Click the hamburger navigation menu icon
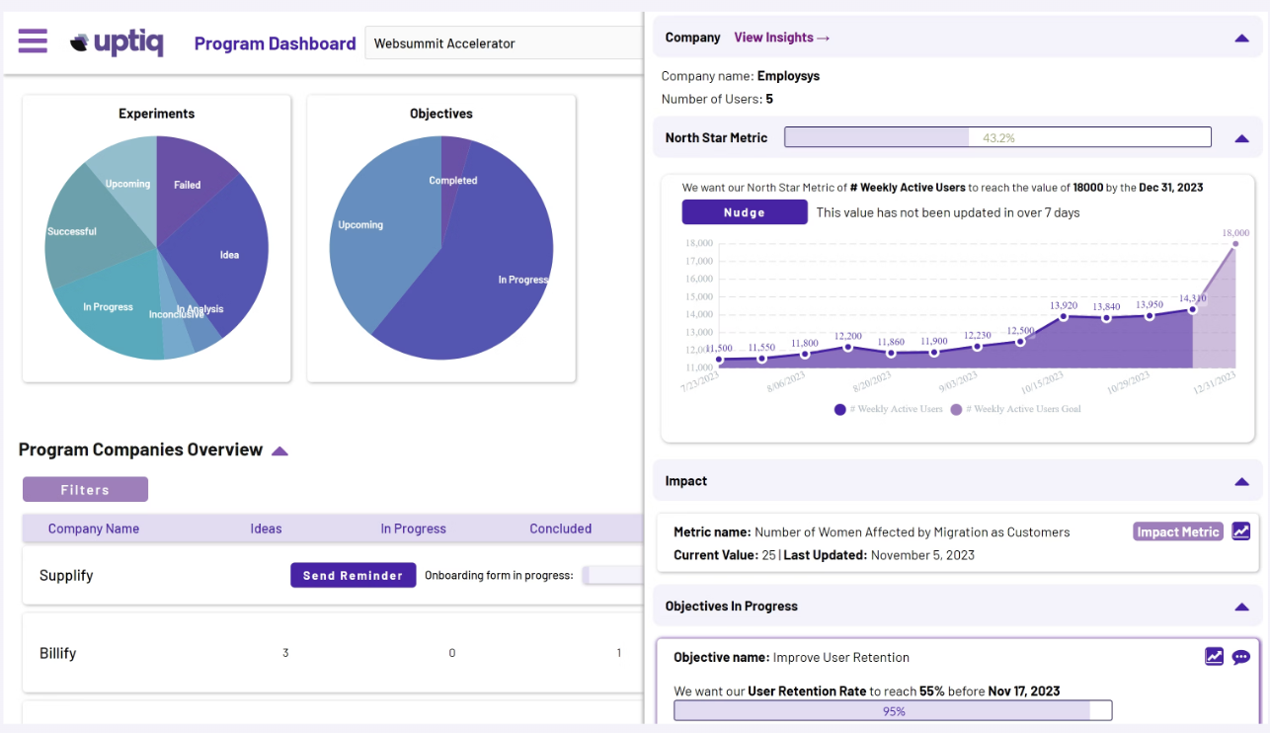The height and width of the screenshot is (733, 1270). [33, 41]
